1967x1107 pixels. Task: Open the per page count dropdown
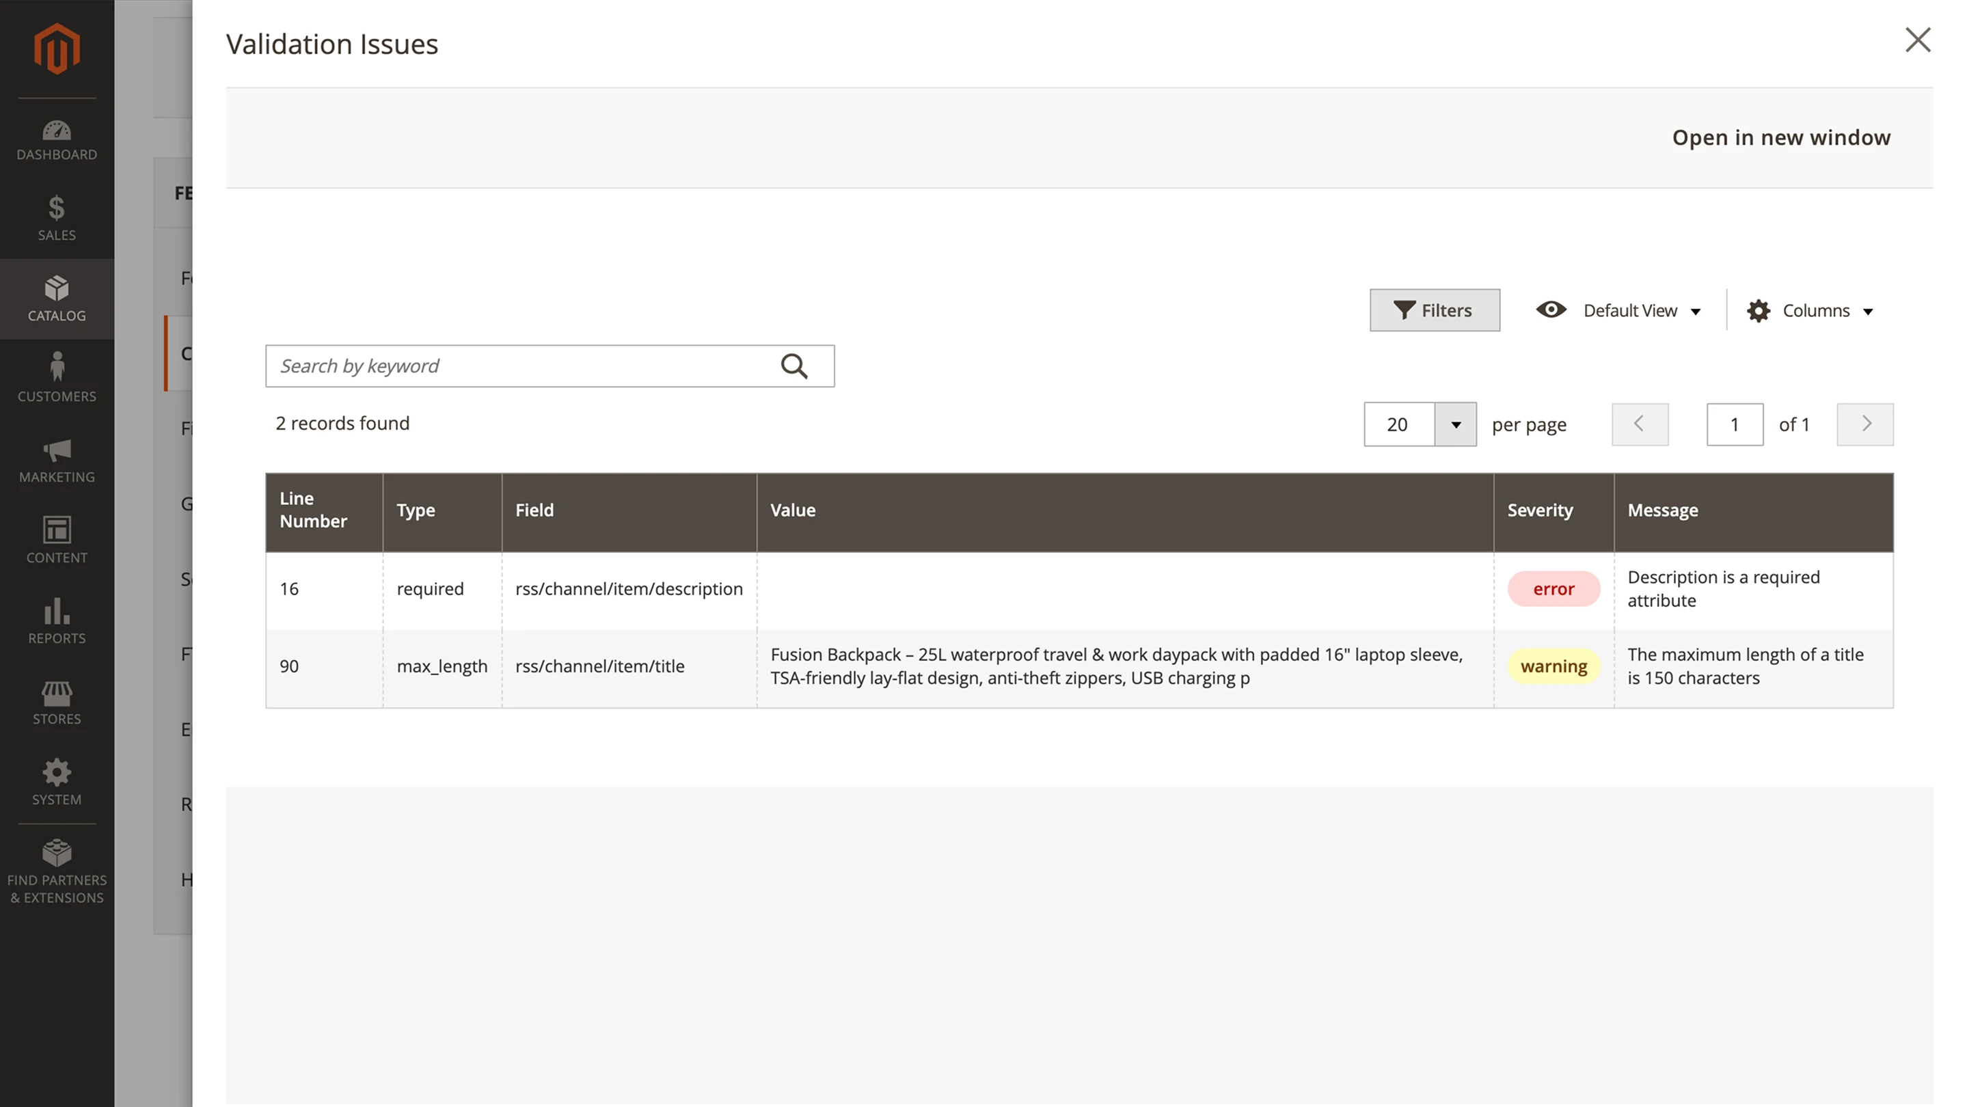pos(1455,424)
